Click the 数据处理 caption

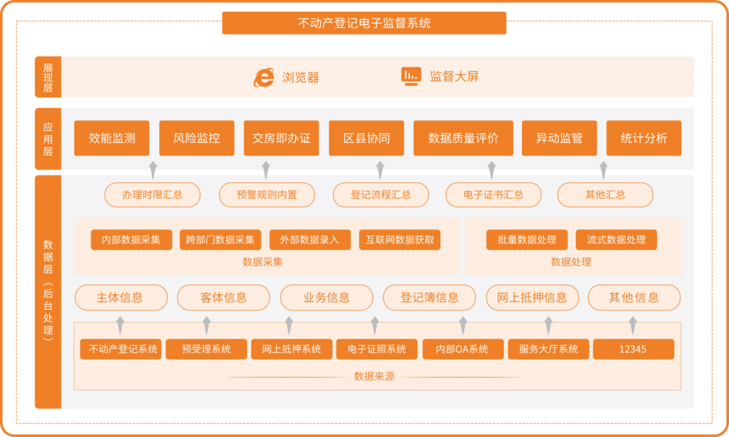click(x=571, y=262)
